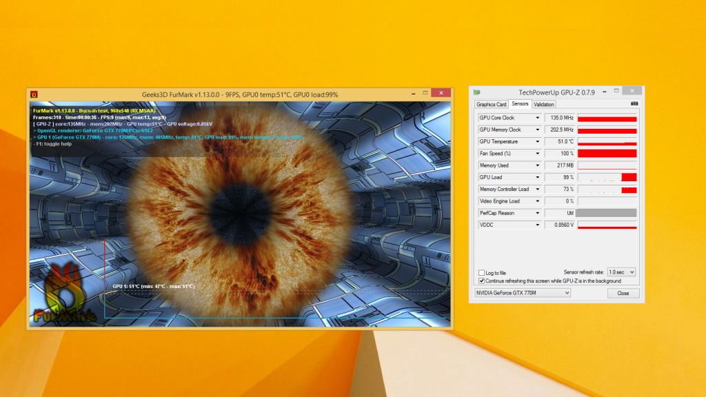The width and height of the screenshot is (706, 397).
Task: Click the 0 % video engine value
Action: (x=560, y=201)
